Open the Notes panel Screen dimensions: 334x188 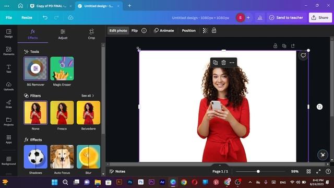(117, 171)
